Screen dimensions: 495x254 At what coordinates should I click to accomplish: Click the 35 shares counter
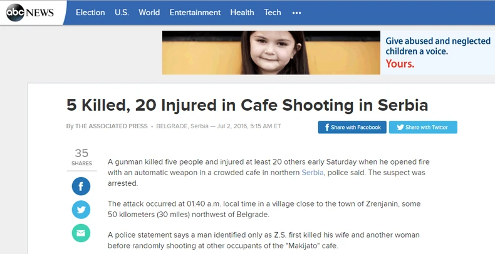[81, 157]
